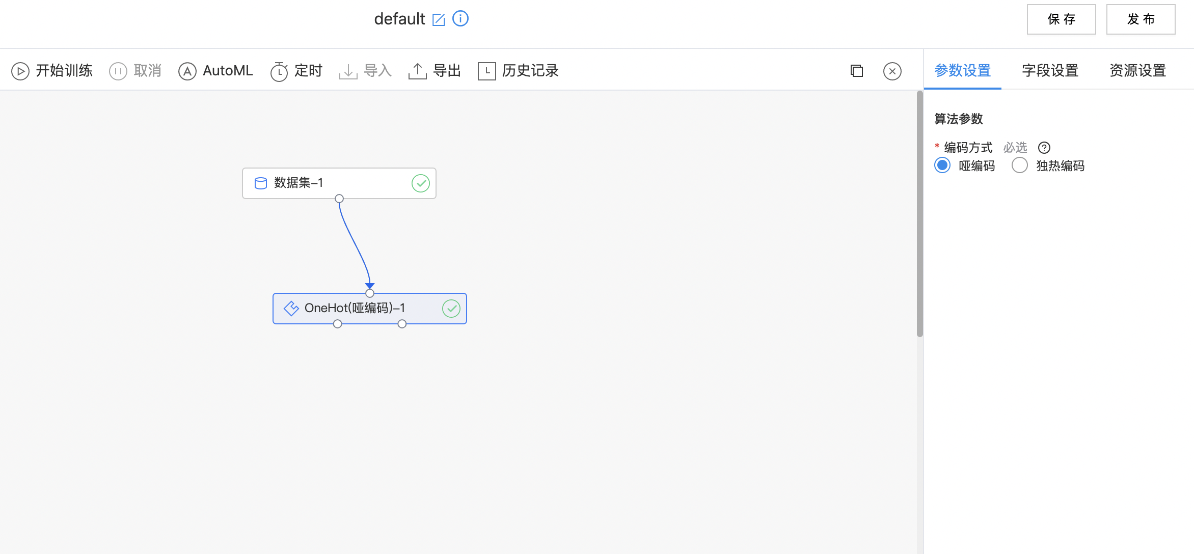Click the OneHot node left output port
This screenshot has height=554, width=1194.
point(338,324)
